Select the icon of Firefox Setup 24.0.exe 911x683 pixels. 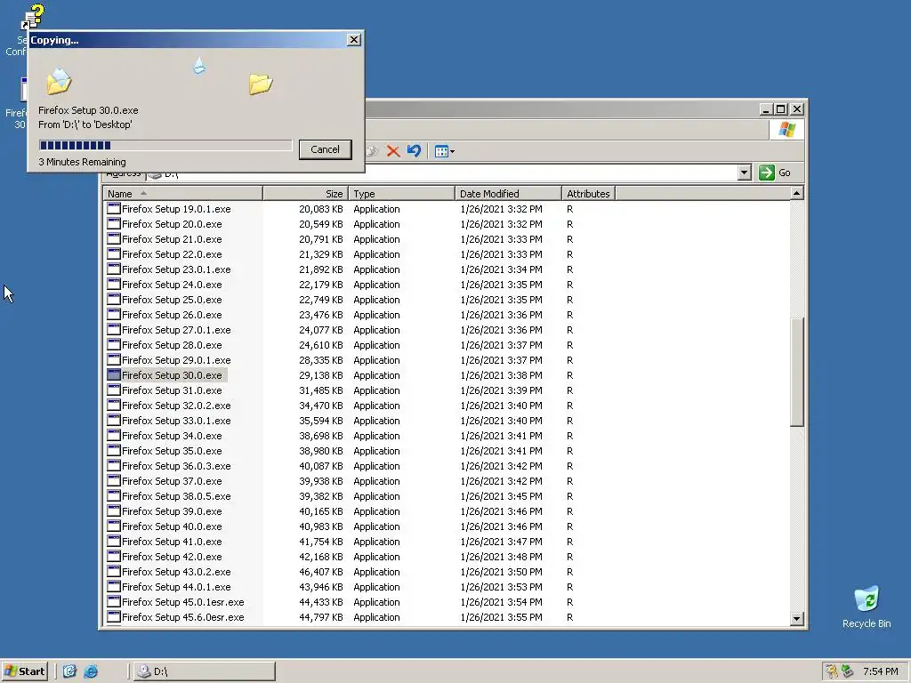click(114, 284)
